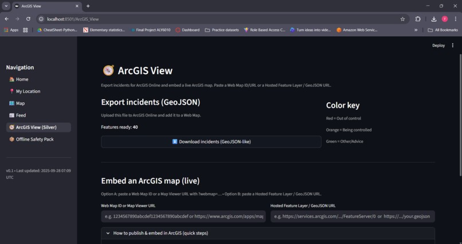Viewport: 462px width, 244px height.
Task: Open the Dashboard bookmark
Action: click(187, 30)
